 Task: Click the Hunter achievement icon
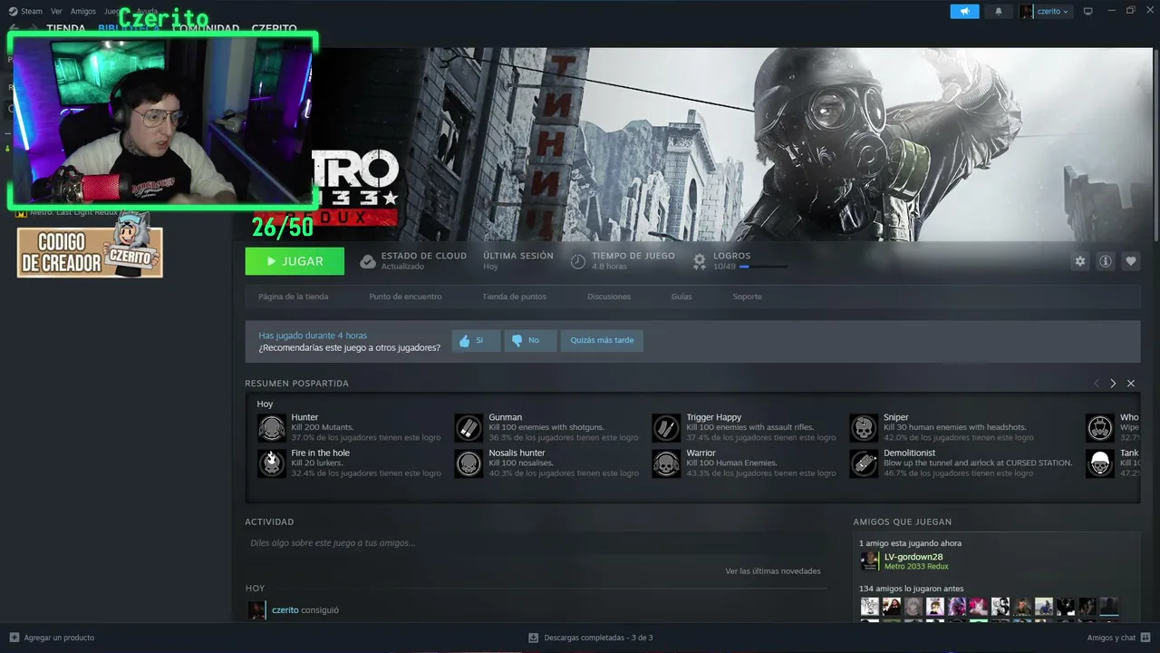point(272,427)
